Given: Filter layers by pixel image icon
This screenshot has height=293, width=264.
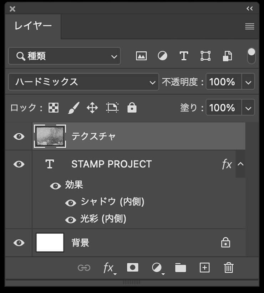Looking at the screenshot, I should click(141, 56).
